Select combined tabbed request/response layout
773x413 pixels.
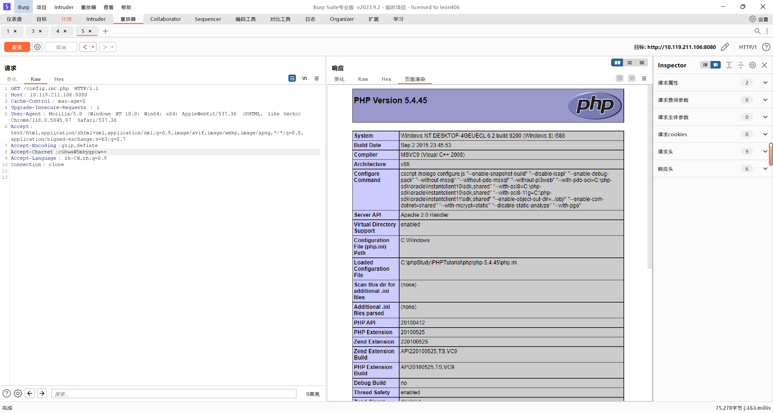point(642,62)
